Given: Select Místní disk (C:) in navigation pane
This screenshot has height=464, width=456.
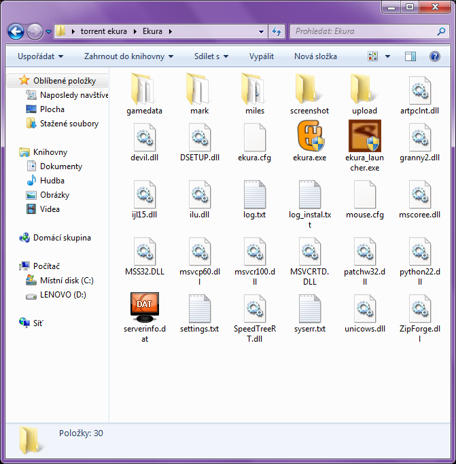Looking at the screenshot, I should click(67, 281).
